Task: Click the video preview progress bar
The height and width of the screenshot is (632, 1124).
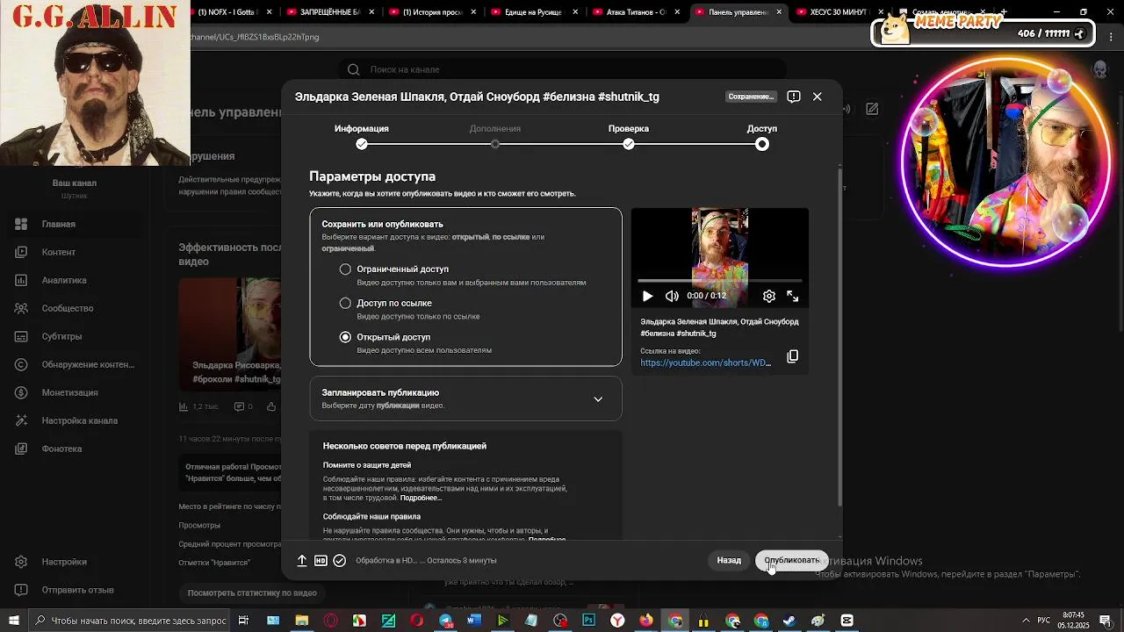Action: pyautogui.click(x=720, y=281)
